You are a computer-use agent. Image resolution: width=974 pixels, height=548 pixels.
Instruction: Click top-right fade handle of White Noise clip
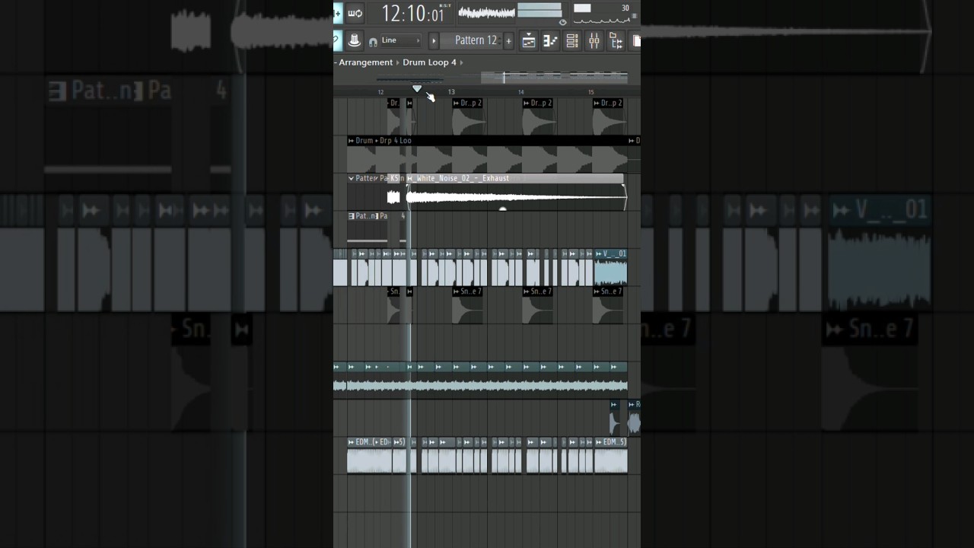(623, 186)
